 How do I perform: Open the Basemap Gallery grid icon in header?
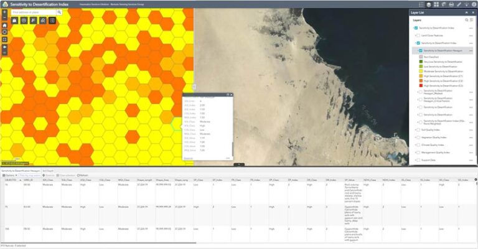[x=436, y=4]
